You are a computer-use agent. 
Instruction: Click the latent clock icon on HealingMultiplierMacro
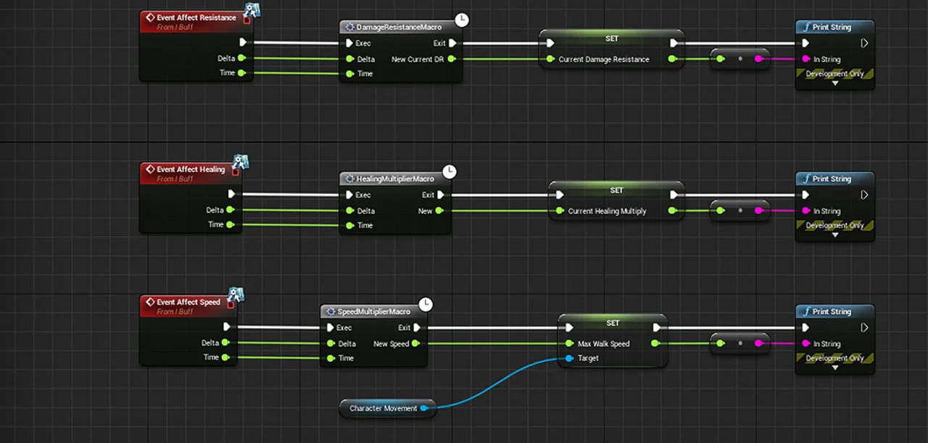(x=449, y=172)
